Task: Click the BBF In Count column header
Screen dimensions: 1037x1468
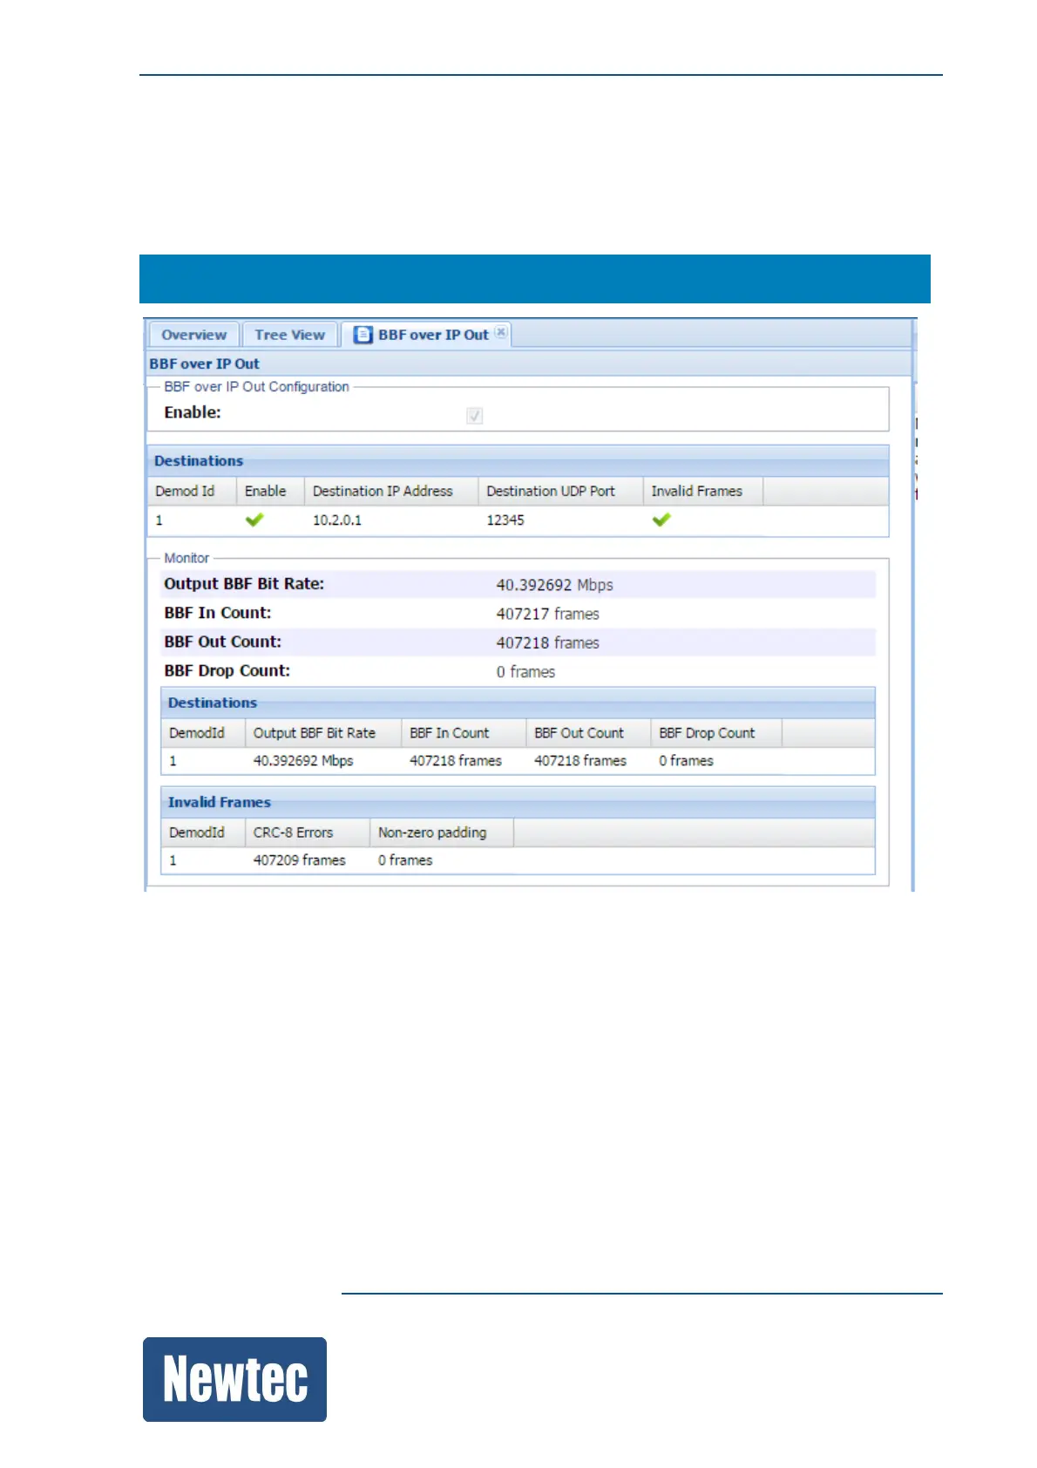Action: (464, 733)
